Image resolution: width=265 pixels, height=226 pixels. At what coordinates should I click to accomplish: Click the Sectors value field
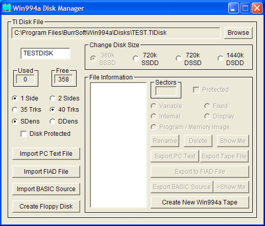166,91
